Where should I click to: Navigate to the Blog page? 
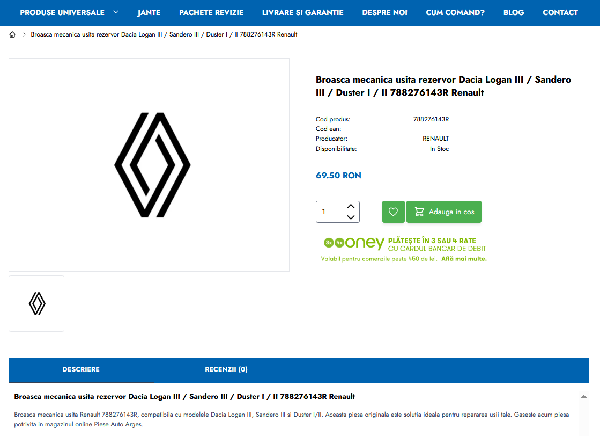coord(514,12)
